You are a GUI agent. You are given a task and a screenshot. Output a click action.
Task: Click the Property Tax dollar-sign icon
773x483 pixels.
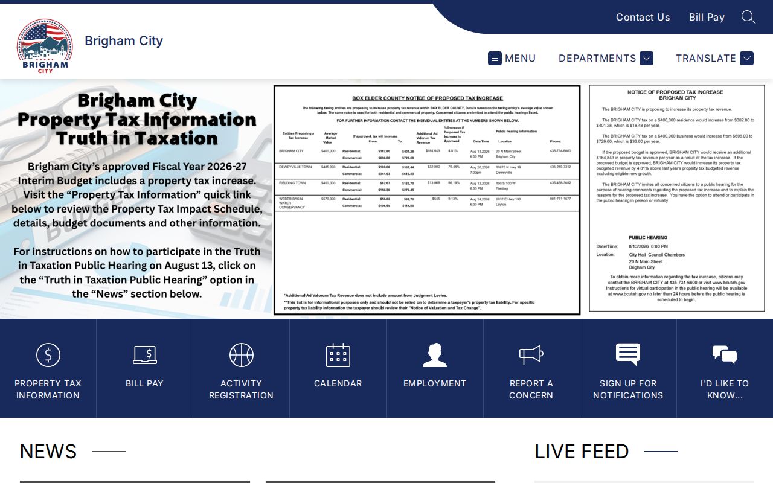(x=48, y=355)
